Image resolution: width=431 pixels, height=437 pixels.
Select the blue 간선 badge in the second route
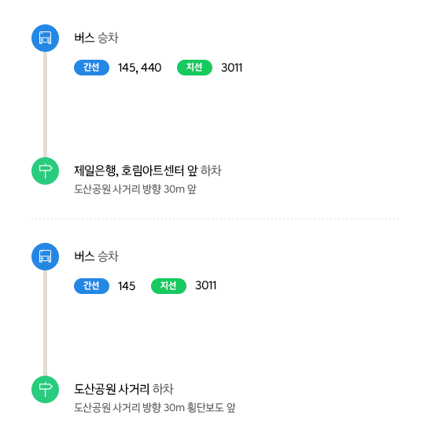pos(91,286)
